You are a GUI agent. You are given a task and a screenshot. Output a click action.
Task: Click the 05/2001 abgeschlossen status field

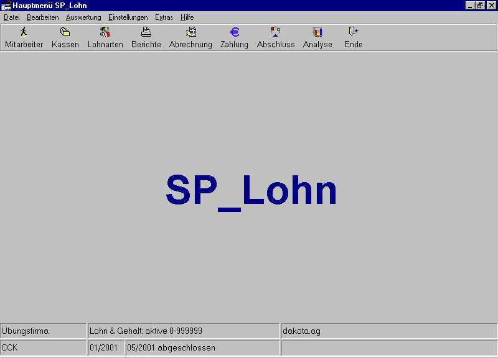(202, 348)
